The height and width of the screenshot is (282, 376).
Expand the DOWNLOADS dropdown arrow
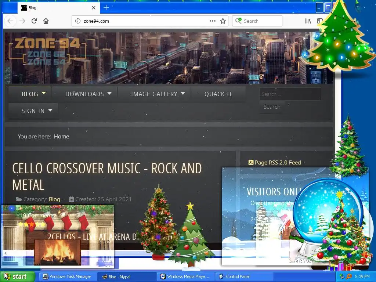[x=109, y=93]
